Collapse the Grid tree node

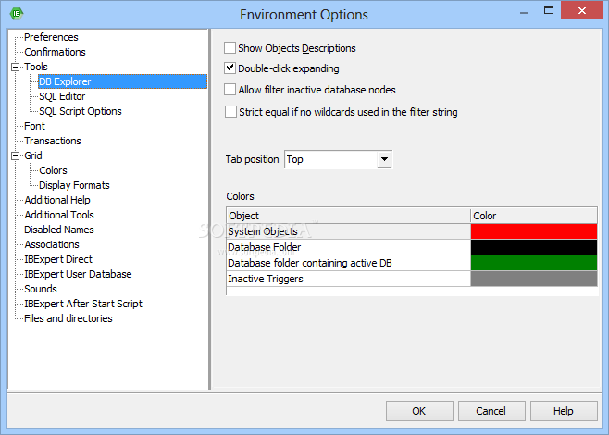point(15,155)
